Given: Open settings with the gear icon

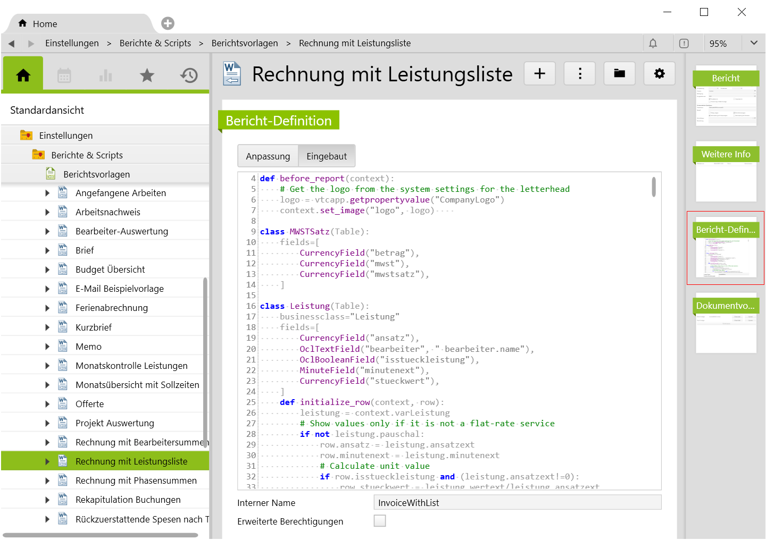Looking at the screenshot, I should 659,73.
